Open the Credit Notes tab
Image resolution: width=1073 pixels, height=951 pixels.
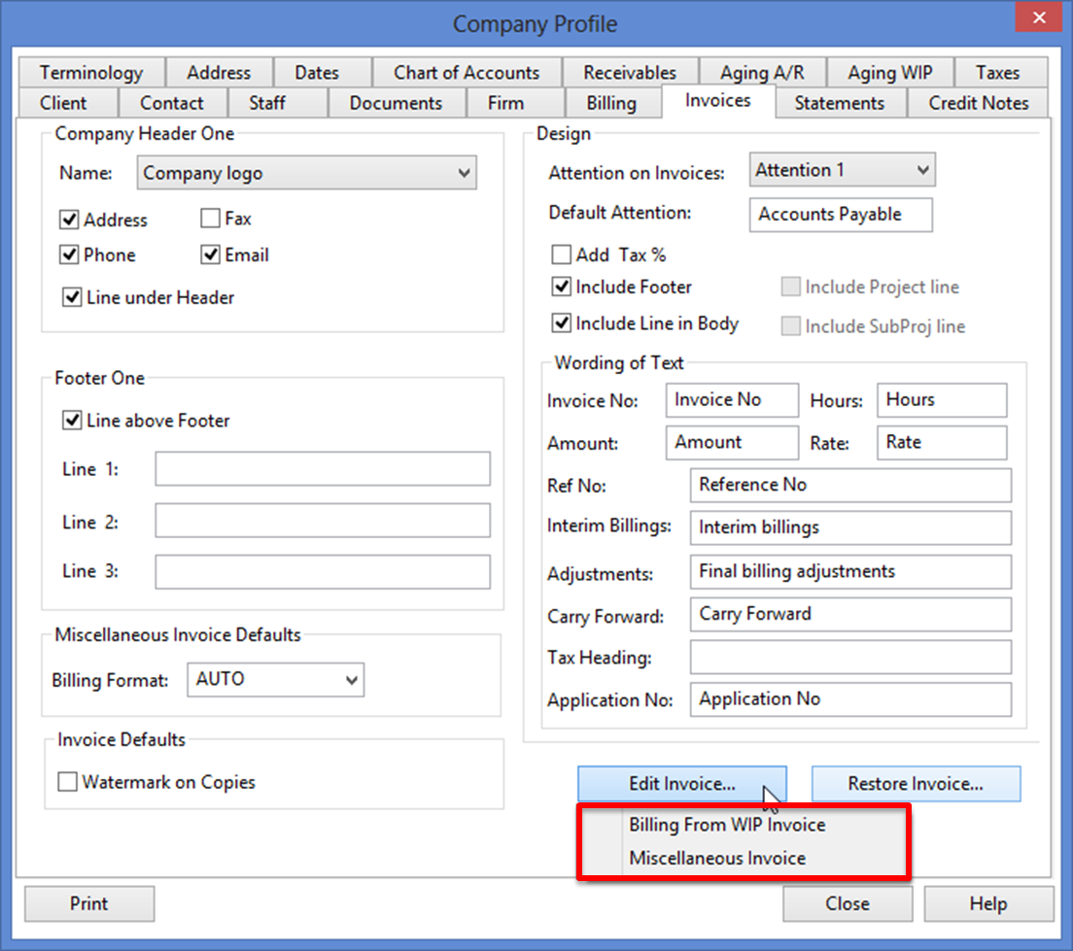(978, 103)
